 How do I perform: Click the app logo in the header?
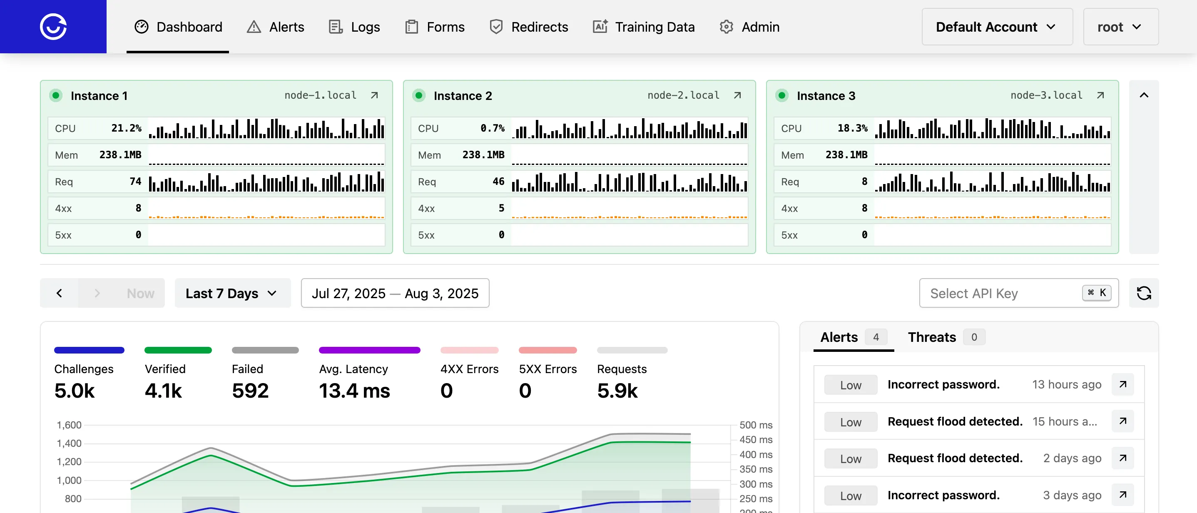[53, 27]
